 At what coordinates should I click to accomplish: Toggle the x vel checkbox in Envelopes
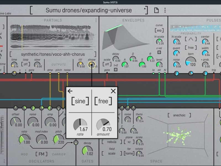tap(159, 52)
